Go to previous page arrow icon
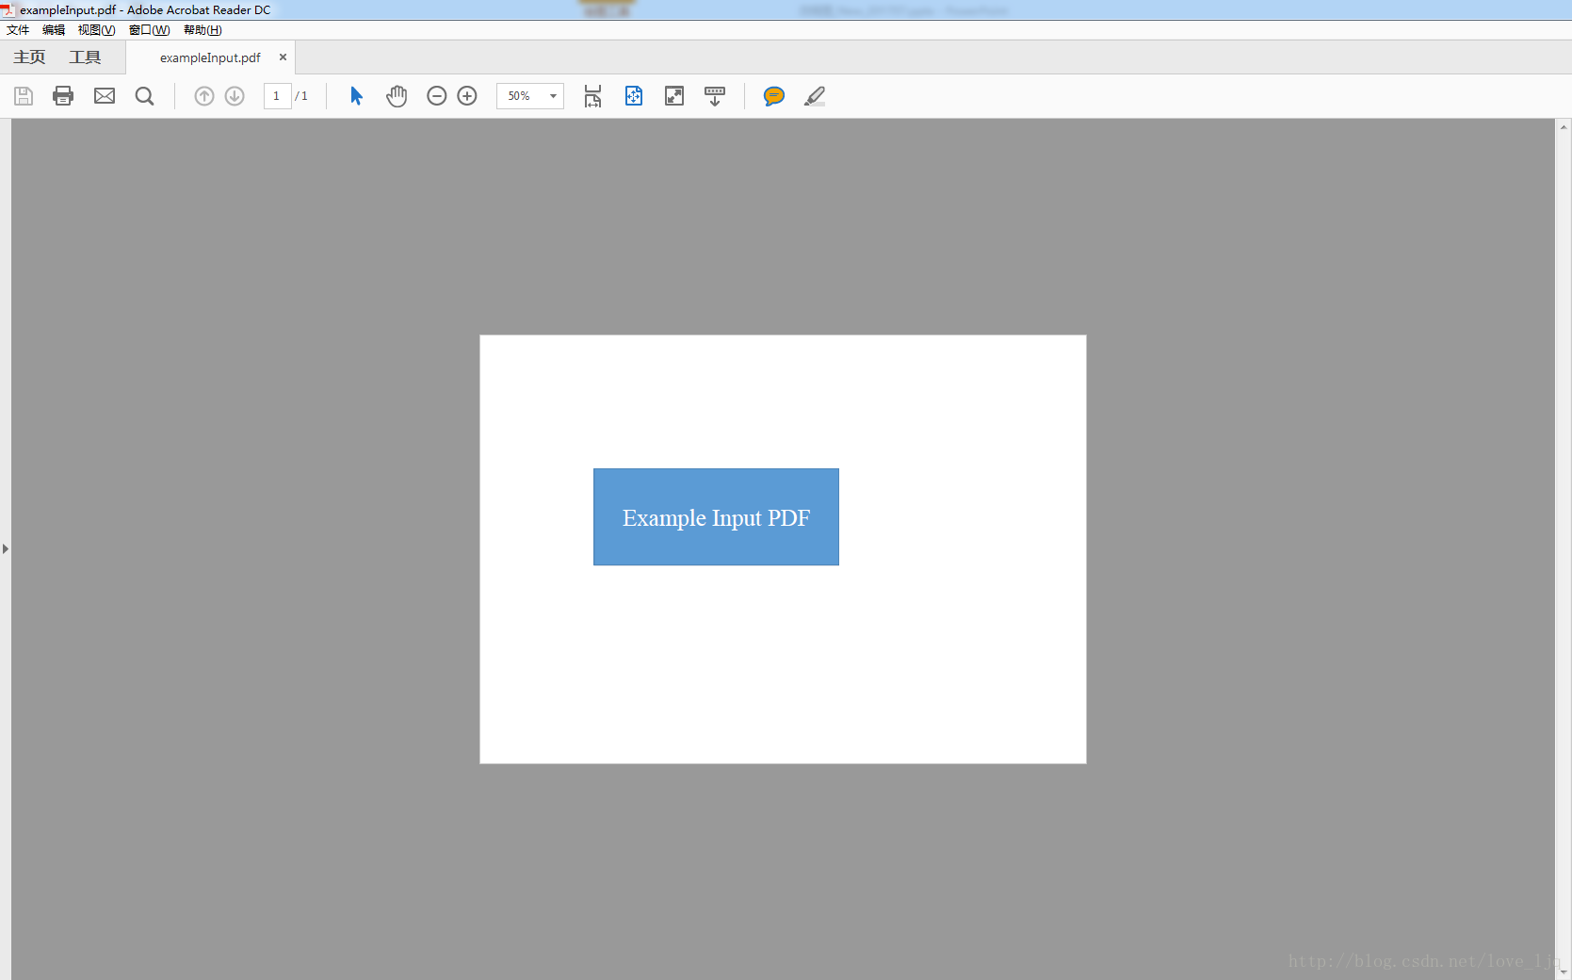1572x980 pixels. 204,96
